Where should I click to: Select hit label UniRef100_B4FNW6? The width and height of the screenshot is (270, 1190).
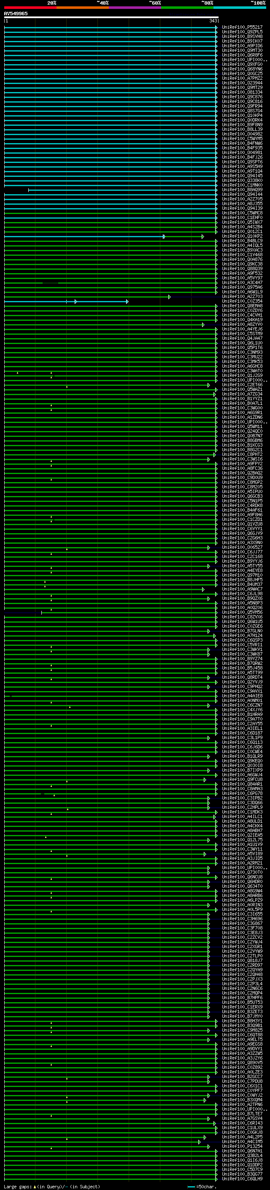coord(242,143)
